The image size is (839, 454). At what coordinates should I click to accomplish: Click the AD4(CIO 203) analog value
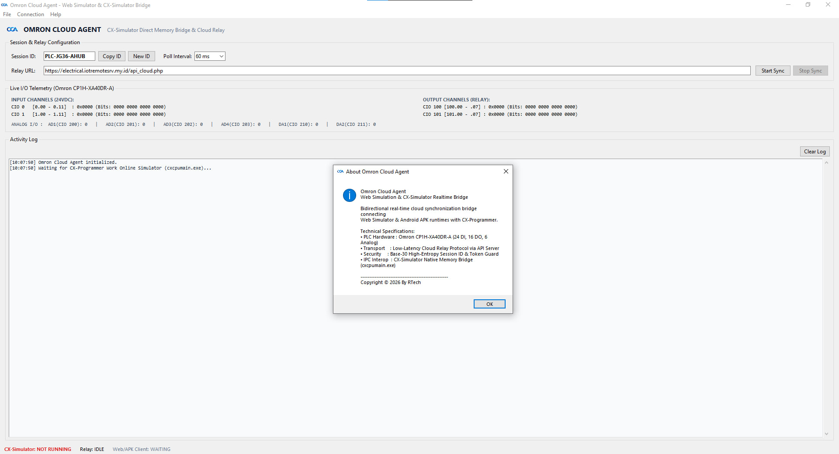coord(241,125)
